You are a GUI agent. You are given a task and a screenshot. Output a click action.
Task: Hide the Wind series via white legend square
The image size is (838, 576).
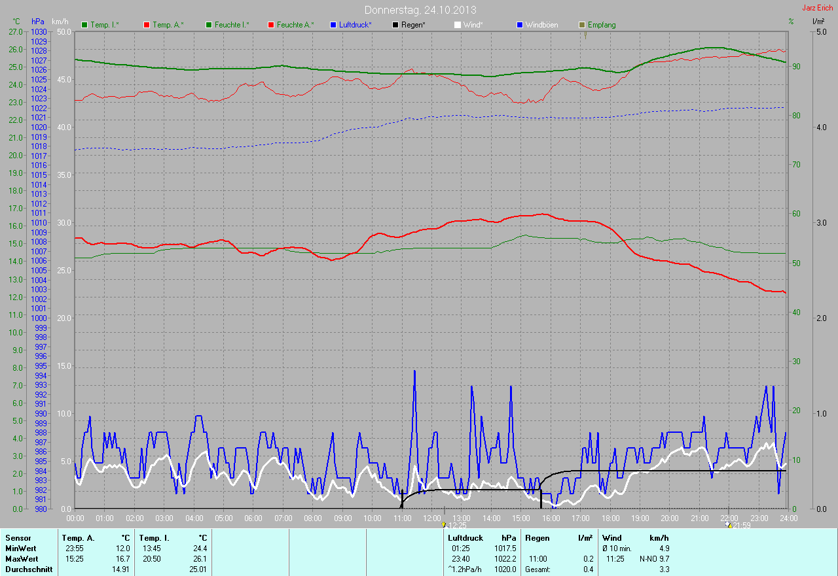pos(458,25)
